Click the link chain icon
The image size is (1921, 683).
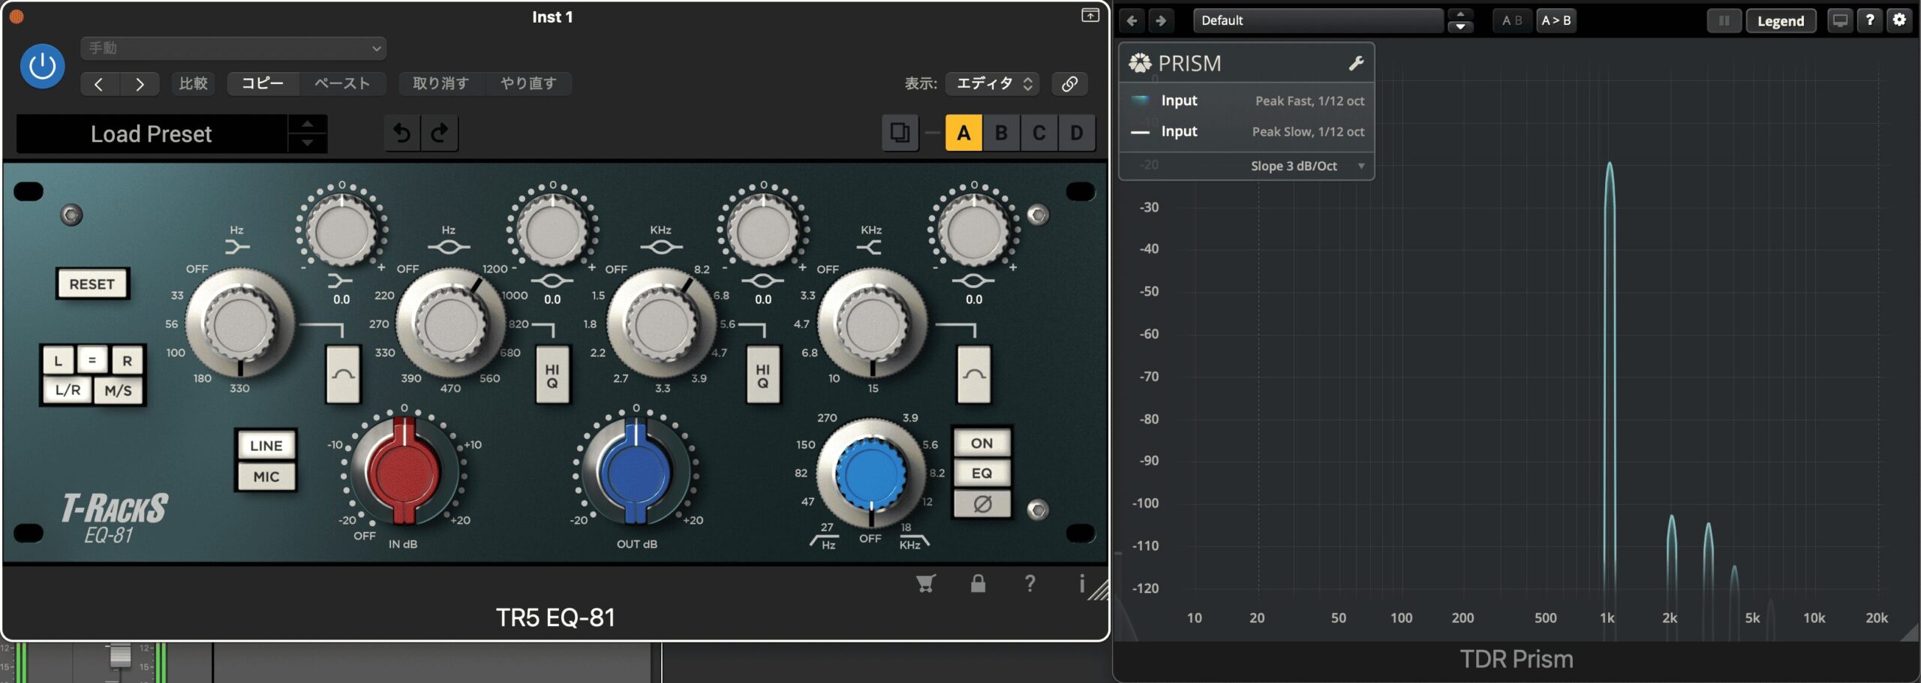1069,83
